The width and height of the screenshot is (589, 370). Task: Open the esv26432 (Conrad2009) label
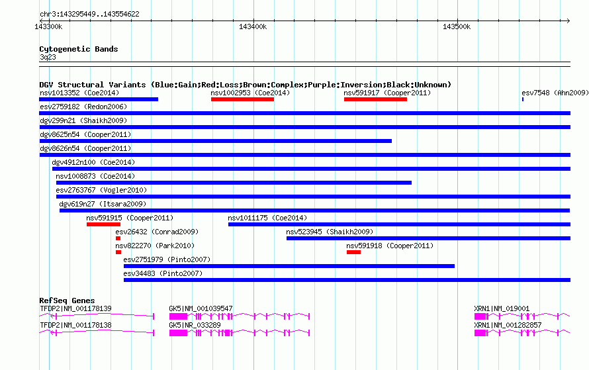[x=157, y=232]
